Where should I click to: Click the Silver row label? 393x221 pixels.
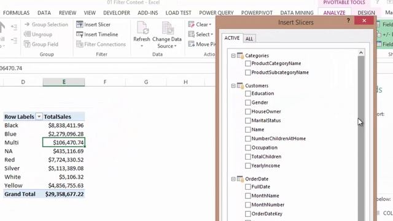coord(12,168)
